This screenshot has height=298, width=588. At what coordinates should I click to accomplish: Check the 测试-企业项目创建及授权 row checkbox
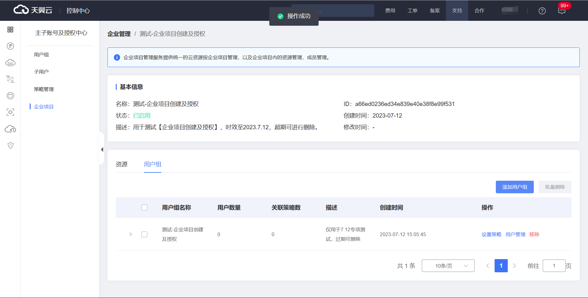tap(145, 234)
